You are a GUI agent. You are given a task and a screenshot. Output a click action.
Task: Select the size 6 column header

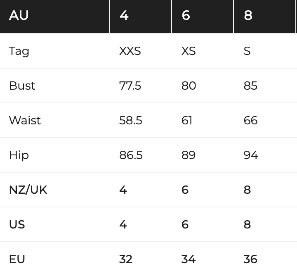(x=203, y=16)
